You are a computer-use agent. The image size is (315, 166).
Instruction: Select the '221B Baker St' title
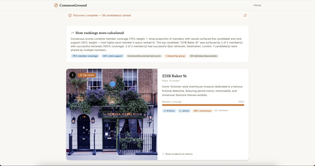coord(174,76)
